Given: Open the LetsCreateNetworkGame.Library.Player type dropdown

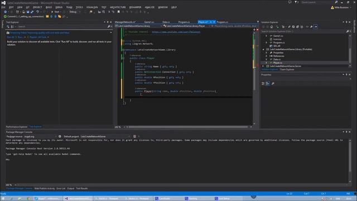Looking at the screenshot, I should coord(186,26).
